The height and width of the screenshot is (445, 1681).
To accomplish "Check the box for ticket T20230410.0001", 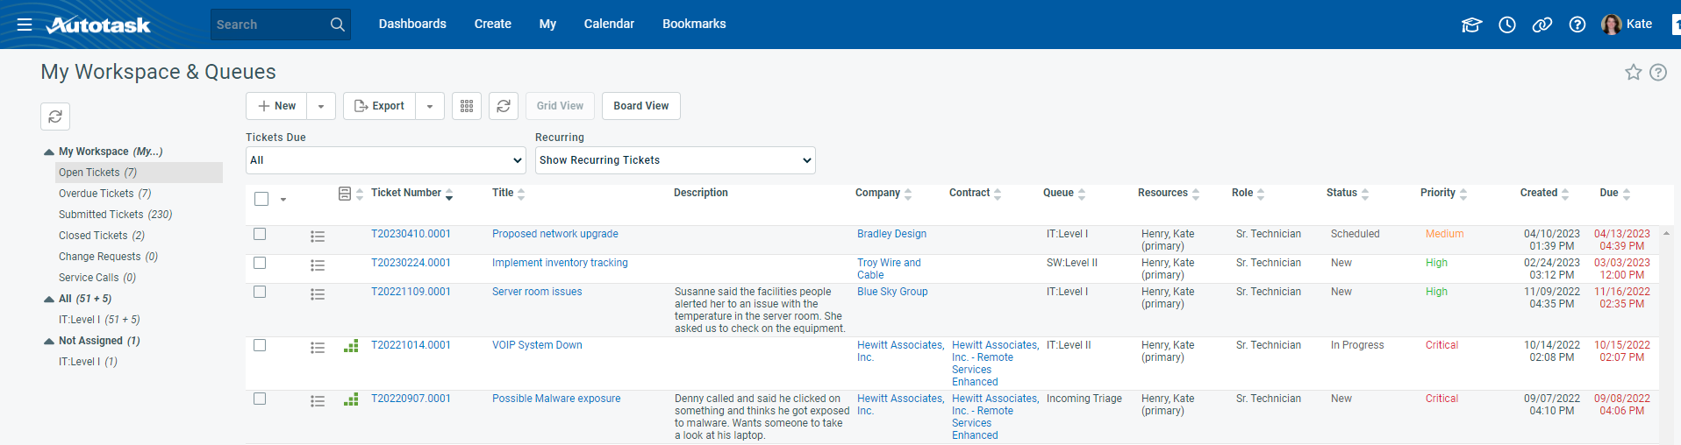I will tap(260, 234).
